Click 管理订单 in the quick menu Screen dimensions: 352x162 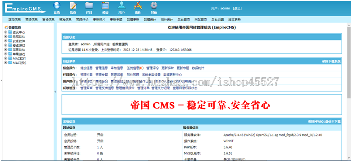pos(143,88)
